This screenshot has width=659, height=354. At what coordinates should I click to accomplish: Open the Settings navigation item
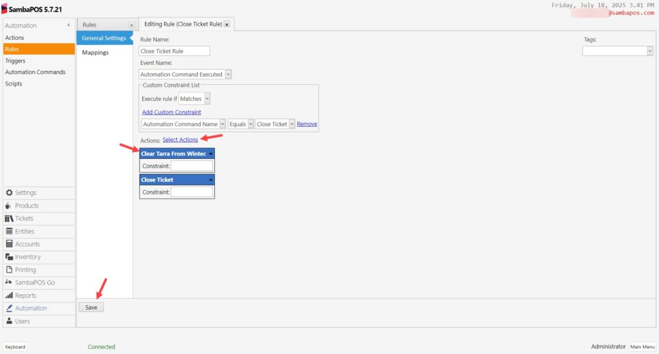[39, 192]
